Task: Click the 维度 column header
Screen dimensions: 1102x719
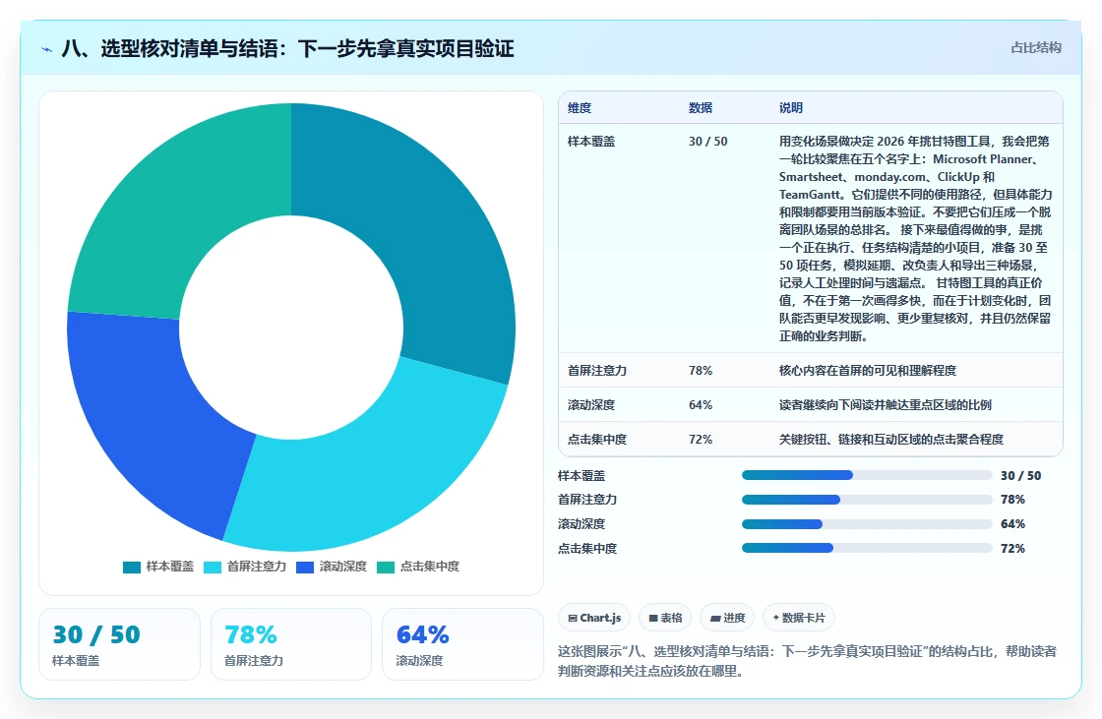Action: (580, 107)
